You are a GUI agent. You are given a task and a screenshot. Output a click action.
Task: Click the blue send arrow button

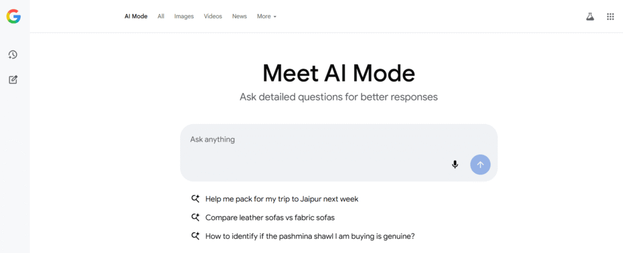481,164
